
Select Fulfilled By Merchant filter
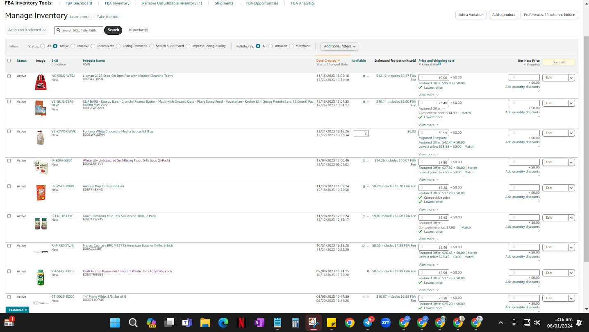click(291, 46)
